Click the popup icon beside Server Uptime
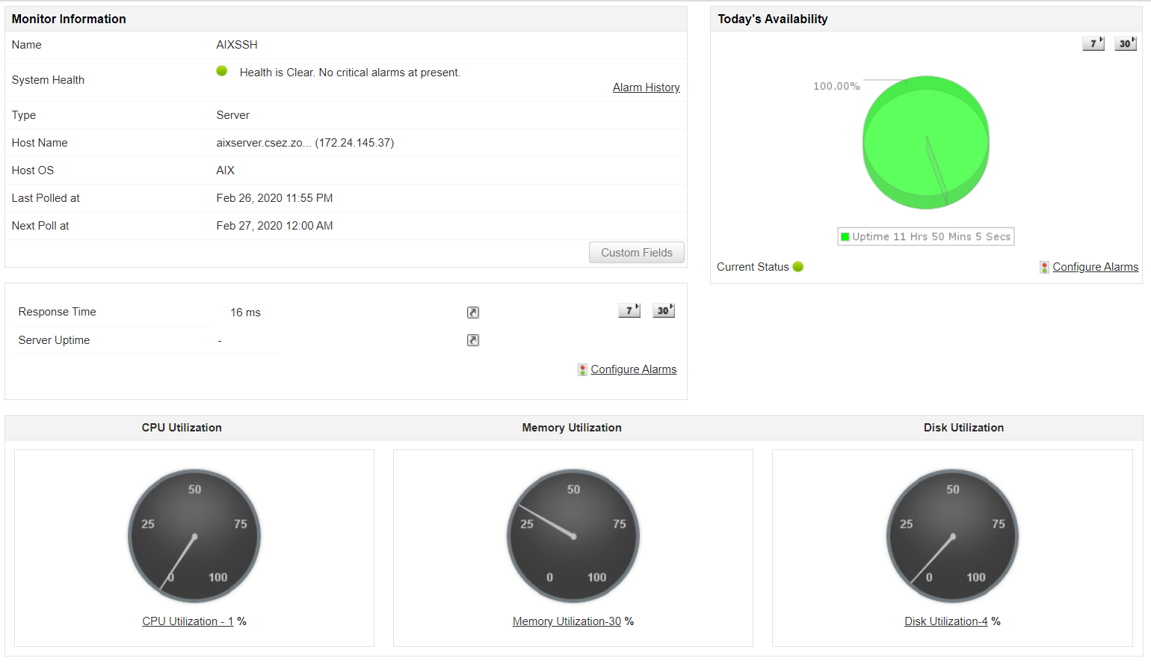 click(472, 340)
